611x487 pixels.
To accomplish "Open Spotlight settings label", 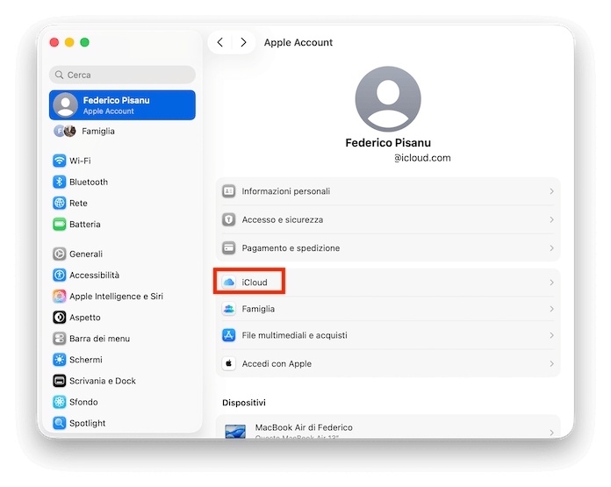I will (87, 423).
